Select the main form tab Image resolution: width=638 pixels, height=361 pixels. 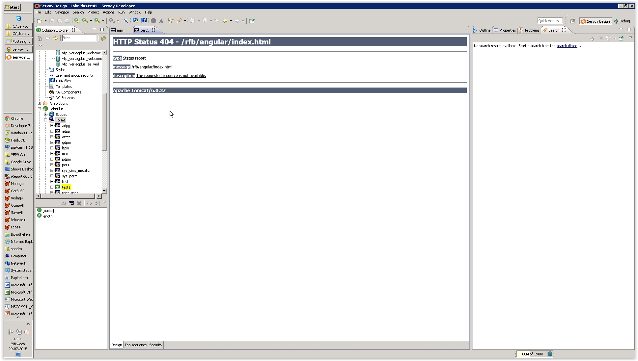tap(121, 30)
